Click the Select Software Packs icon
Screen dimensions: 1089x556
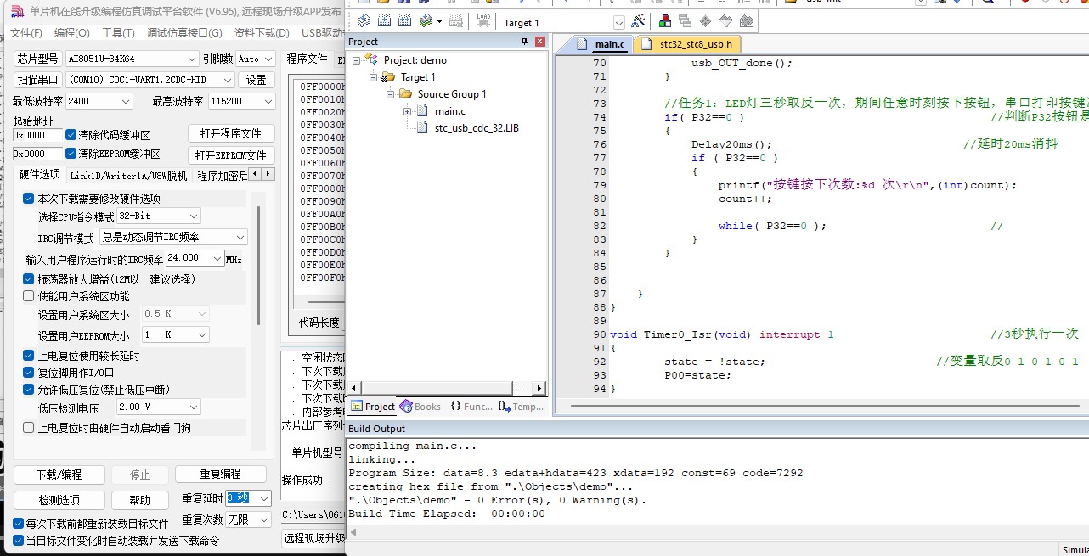click(726, 22)
